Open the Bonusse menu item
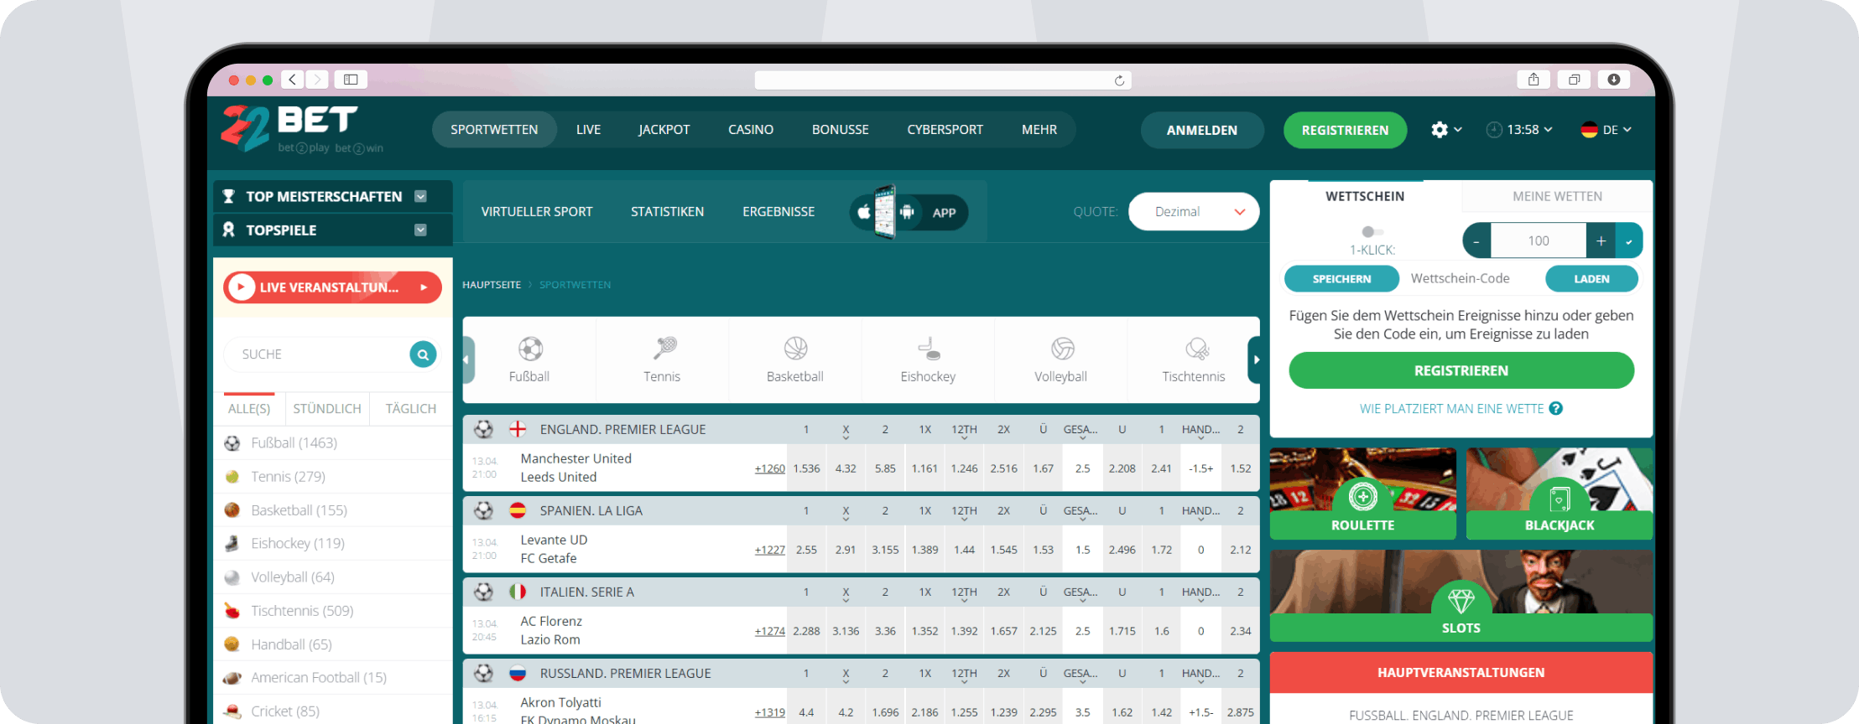This screenshot has height=724, width=1859. point(840,130)
